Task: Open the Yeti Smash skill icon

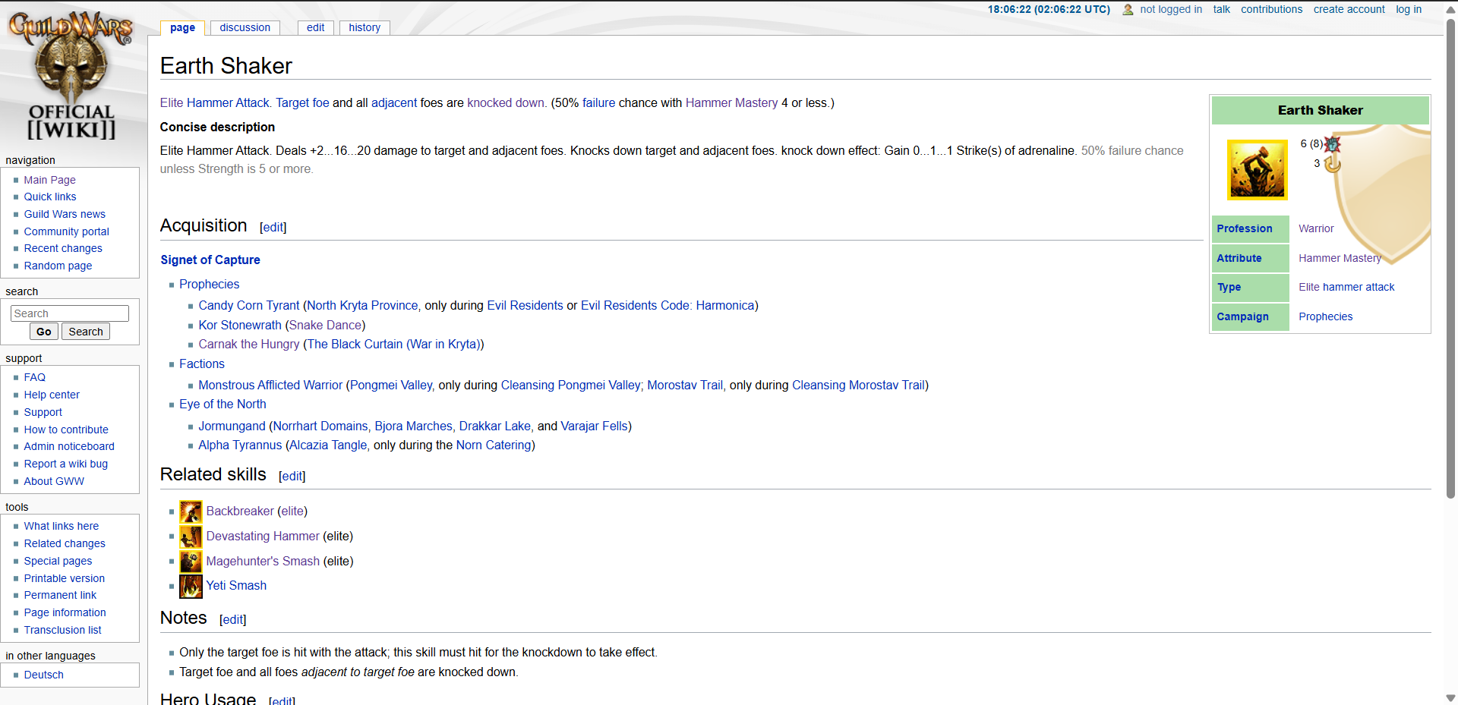Action: pos(191,586)
